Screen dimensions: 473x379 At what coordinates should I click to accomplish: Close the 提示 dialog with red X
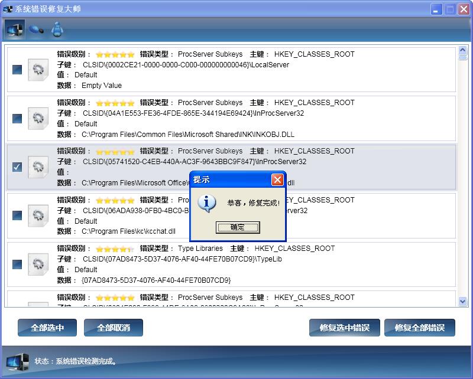pos(277,180)
